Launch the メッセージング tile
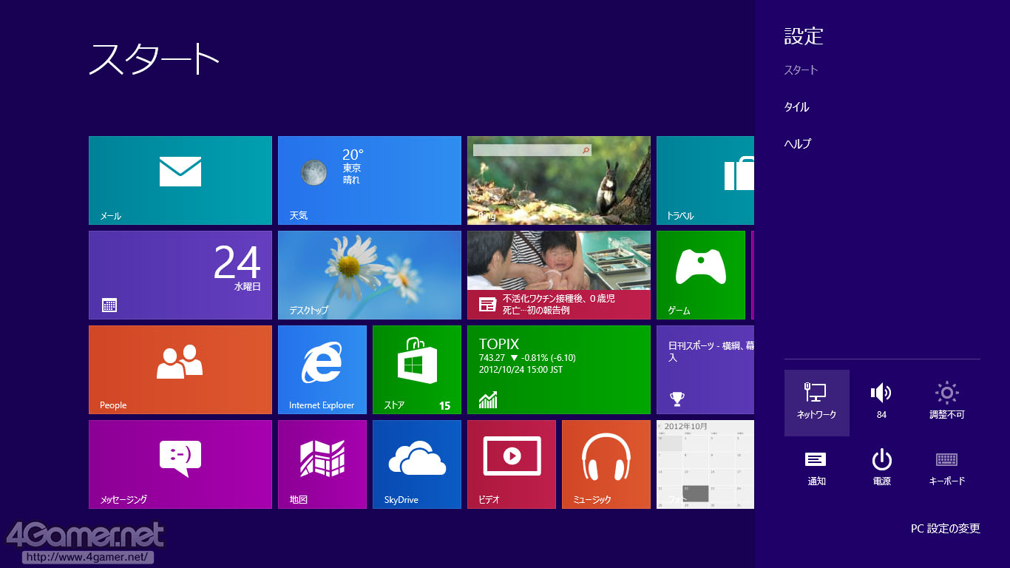Viewport: 1010px width, 568px height. pyautogui.click(x=180, y=464)
